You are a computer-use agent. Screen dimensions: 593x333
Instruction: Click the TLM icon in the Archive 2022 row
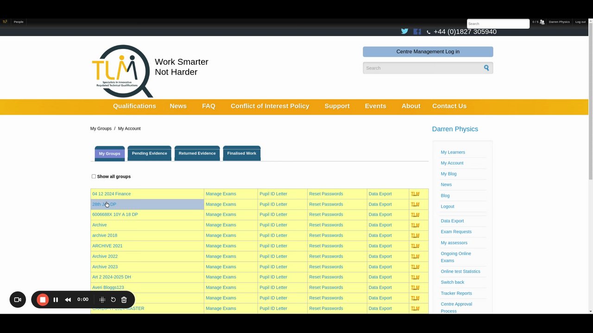(415, 256)
